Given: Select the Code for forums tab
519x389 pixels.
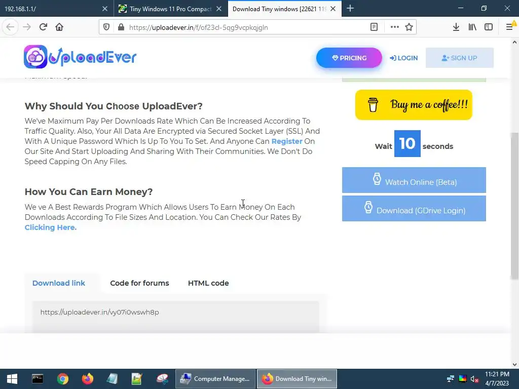Looking at the screenshot, I should coord(140,283).
